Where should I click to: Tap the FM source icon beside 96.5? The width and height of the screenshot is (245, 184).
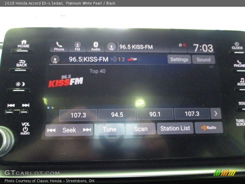click(55, 59)
